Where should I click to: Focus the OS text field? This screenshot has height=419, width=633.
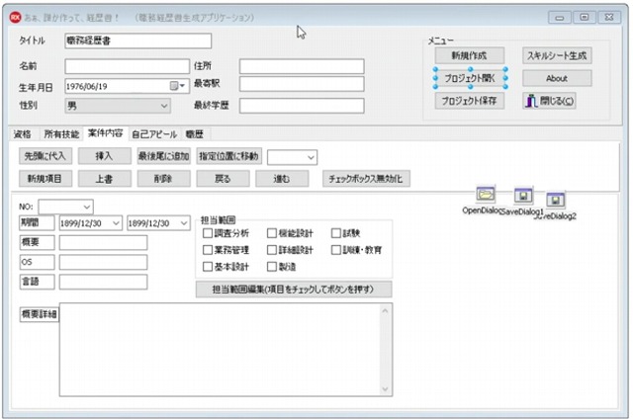(103, 262)
